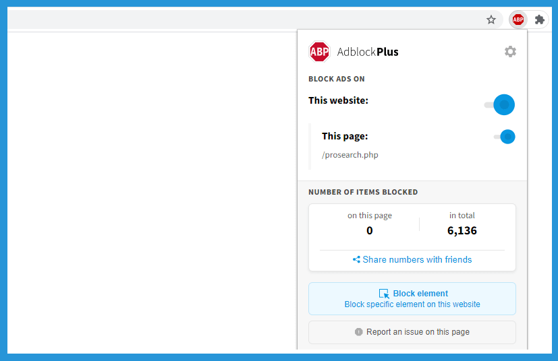
Task: Click the total blocked count 6,136
Action: pos(462,230)
